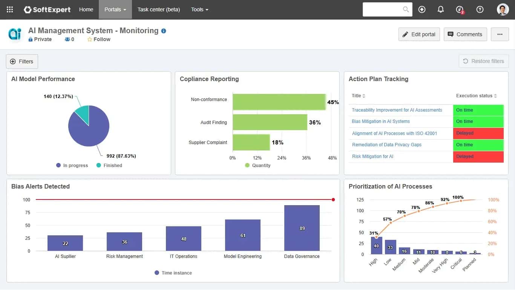This screenshot has height=290, width=515.
Task: Open the more options ellipsis button
Action: tap(500, 34)
